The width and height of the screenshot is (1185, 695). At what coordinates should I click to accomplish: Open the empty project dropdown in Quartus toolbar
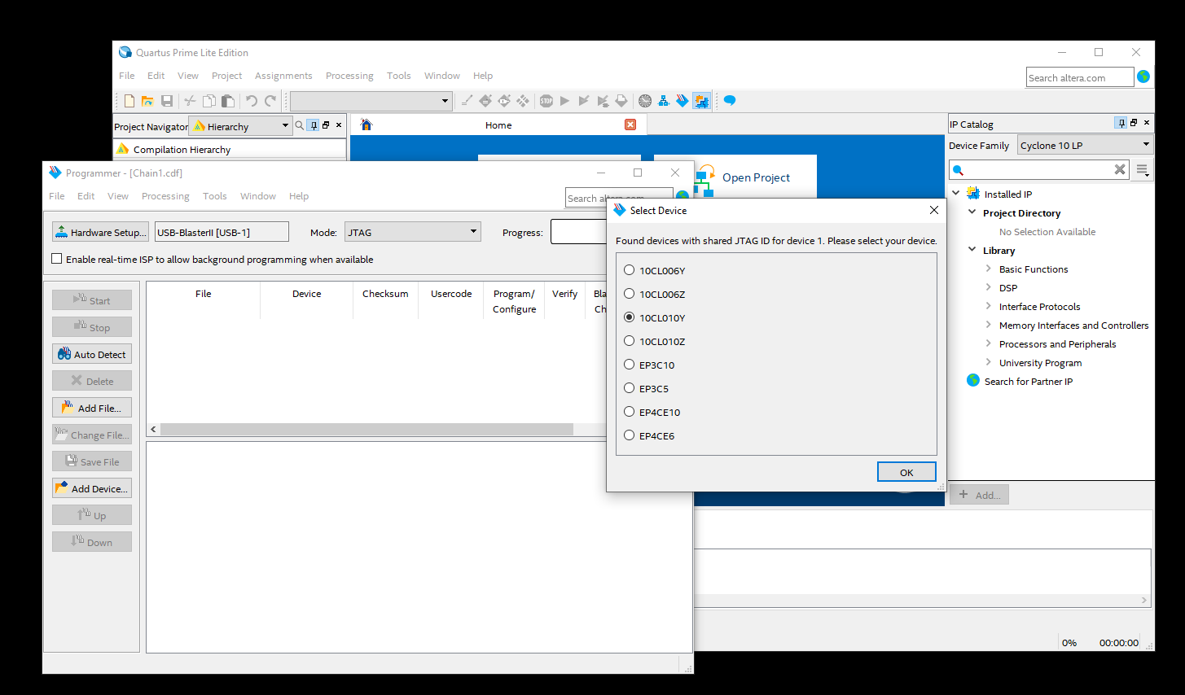pos(371,101)
